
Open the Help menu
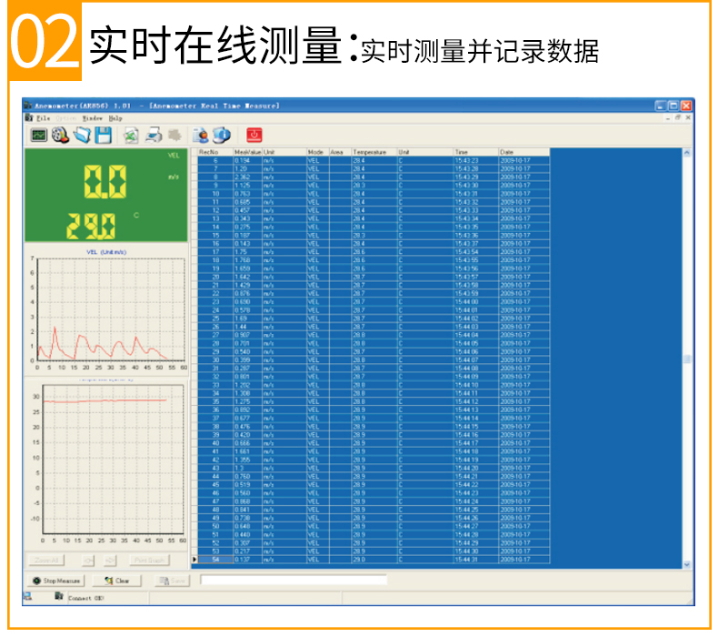(115, 118)
